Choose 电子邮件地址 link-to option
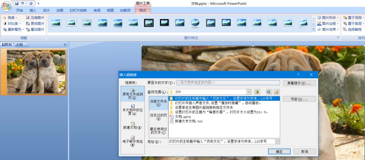 click(x=133, y=141)
